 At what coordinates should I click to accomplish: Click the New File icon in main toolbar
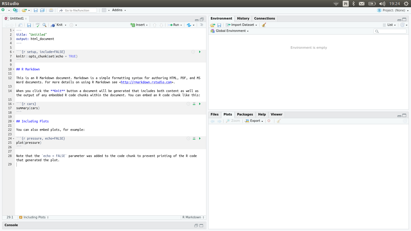coord(3,10)
